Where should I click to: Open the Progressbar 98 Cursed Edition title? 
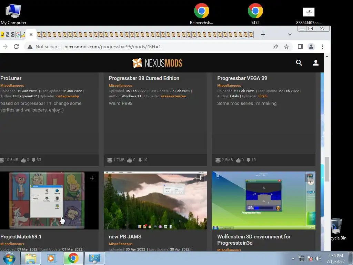144,78
